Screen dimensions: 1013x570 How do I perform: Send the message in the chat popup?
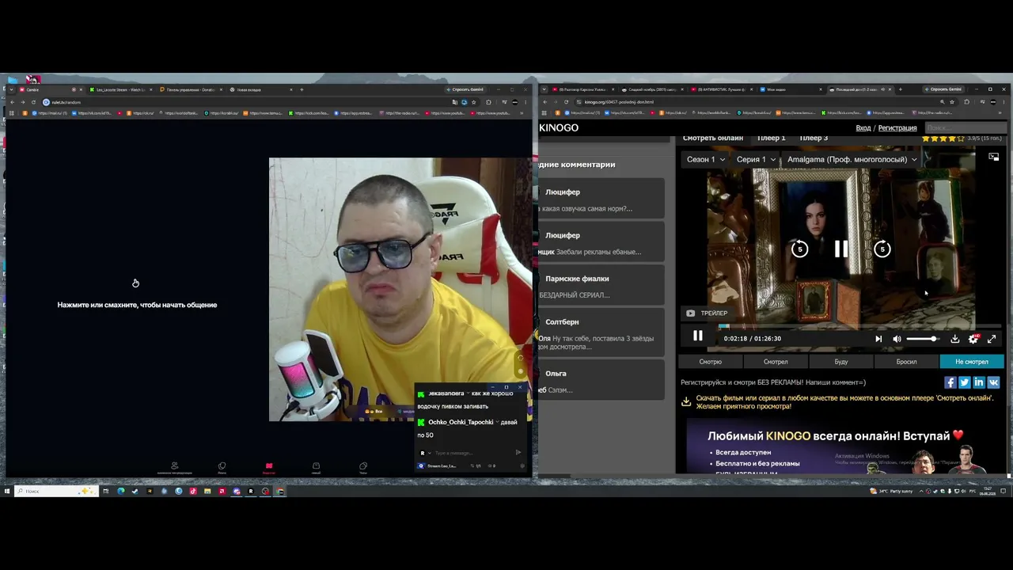click(x=518, y=453)
